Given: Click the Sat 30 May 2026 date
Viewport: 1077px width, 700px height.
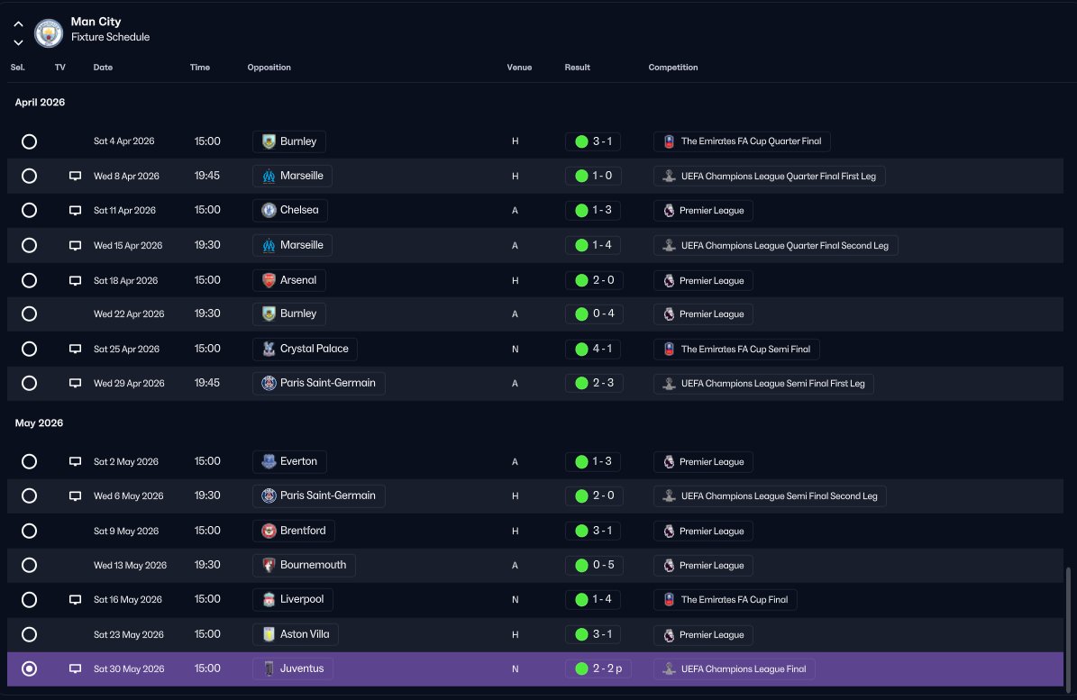Looking at the screenshot, I should tap(129, 668).
